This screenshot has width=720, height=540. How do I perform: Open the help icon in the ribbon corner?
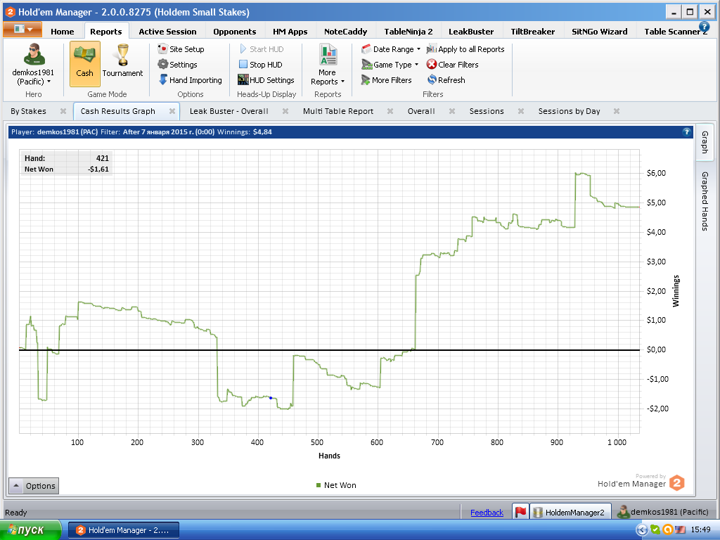(x=704, y=27)
